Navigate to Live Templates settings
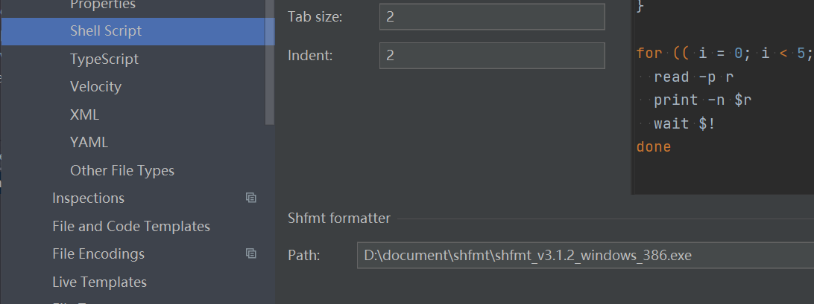814x304 pixels. point(99,282)
